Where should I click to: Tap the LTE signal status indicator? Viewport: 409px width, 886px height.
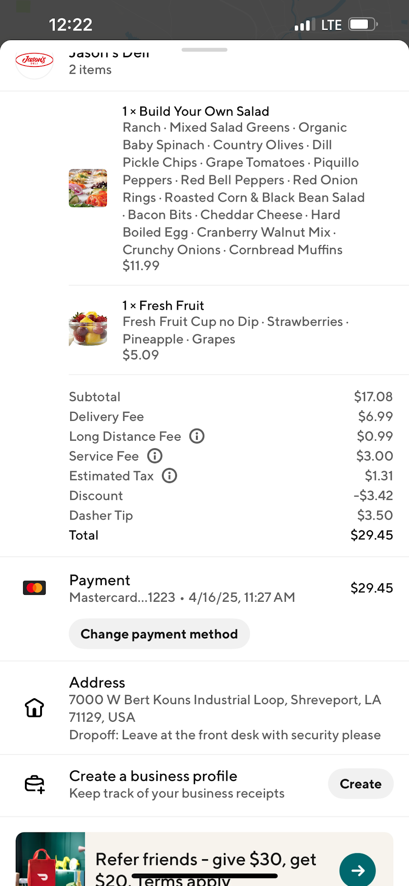coord(331,25)
